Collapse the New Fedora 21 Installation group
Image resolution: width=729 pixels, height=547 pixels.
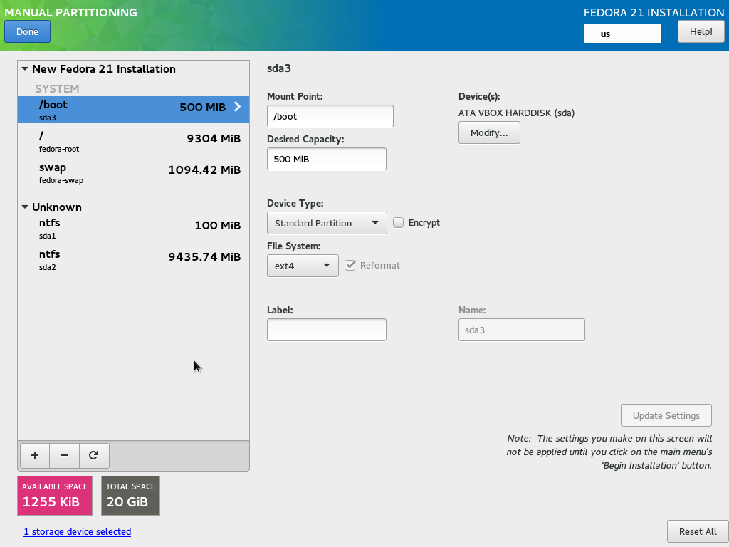tap(25, 69)
